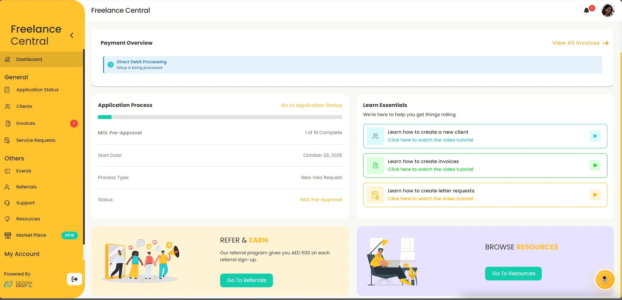The image size is (622, 300).
Task: Select the Events icon in the sidebar
Action: (x=7, y=171)
